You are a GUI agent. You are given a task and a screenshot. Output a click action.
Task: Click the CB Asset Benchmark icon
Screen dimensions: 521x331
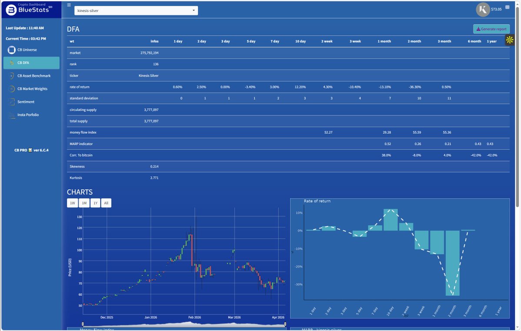point(12,76)
